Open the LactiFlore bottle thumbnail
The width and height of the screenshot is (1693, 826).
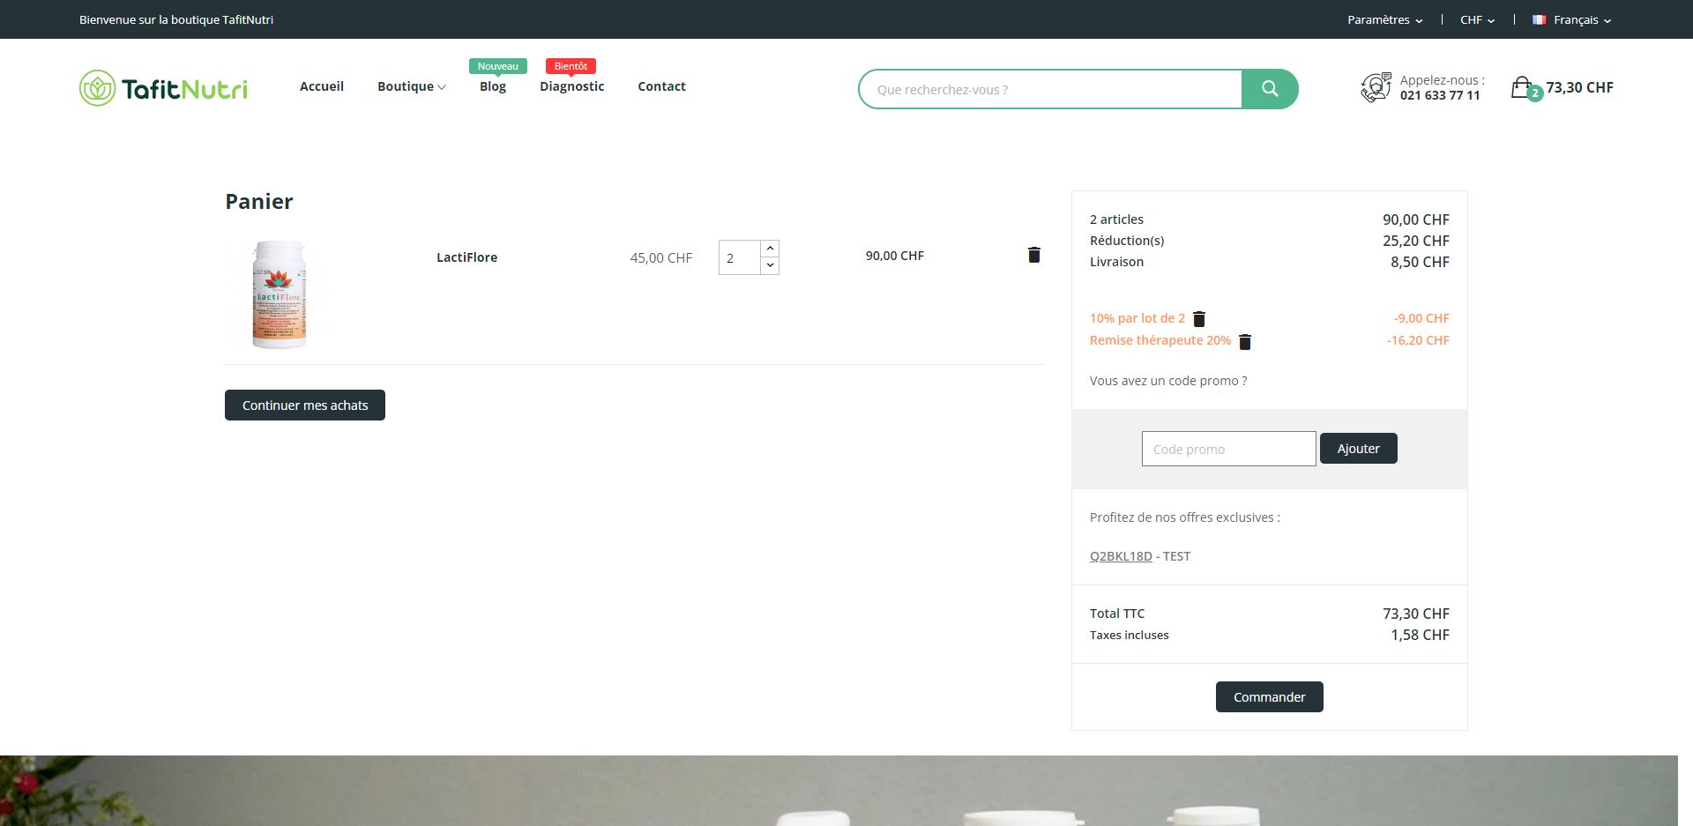click(279, 294)
